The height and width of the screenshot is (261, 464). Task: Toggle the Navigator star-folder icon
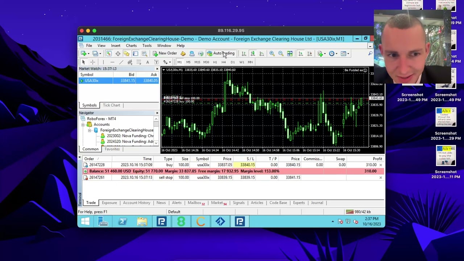coord(127,54)
